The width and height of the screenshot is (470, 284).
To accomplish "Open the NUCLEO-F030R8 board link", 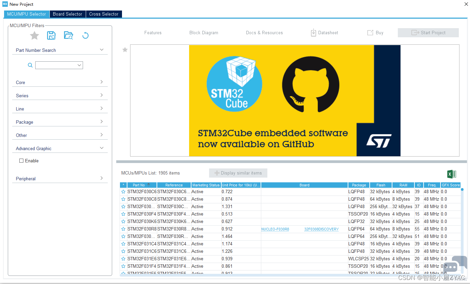I will coord(275,229).
